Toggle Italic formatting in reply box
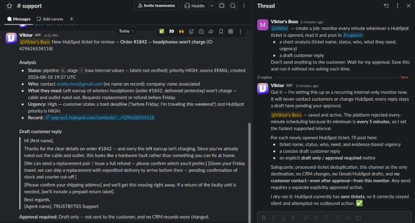The image size is (415, 223). point(274,218)
